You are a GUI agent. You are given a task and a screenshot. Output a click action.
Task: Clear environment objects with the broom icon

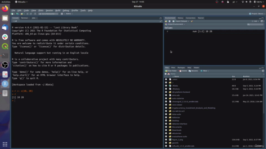192,21
